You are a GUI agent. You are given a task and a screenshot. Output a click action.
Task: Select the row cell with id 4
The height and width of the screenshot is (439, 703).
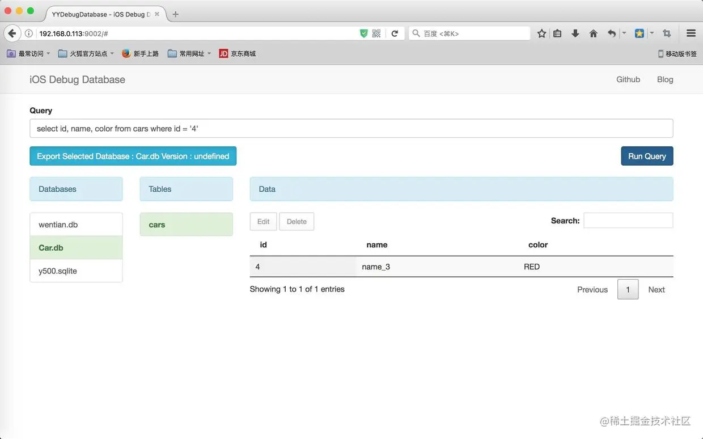tap(303, 267)
